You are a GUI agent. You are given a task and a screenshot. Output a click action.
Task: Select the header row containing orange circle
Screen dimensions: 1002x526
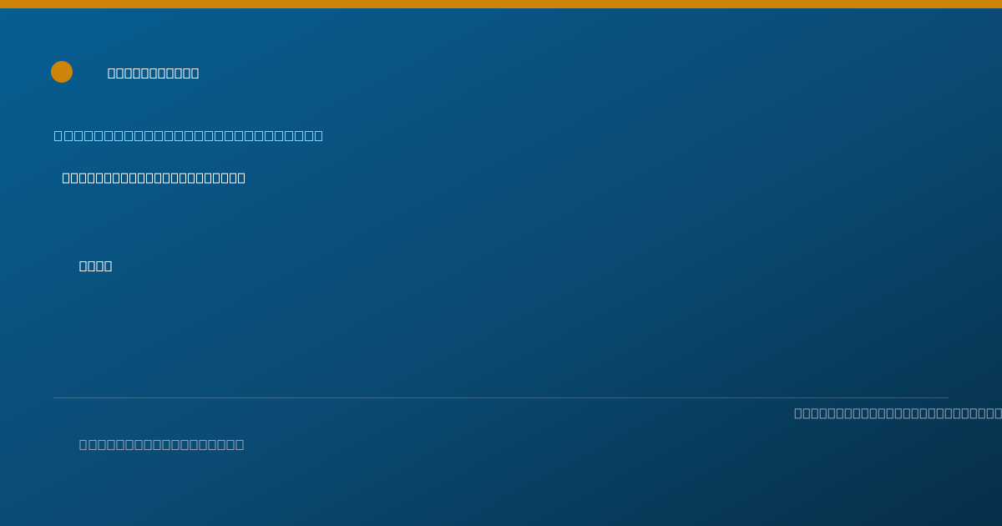pyautogui.click(x=125, y=72)
